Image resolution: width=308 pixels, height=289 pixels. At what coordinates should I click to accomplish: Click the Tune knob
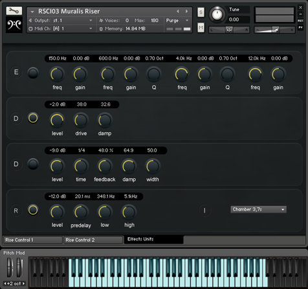217,14
